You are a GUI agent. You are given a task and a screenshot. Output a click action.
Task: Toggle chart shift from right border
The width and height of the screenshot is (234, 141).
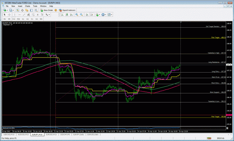(92, 15)
